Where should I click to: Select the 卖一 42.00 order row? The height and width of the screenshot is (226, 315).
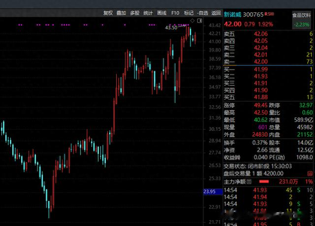268,61
